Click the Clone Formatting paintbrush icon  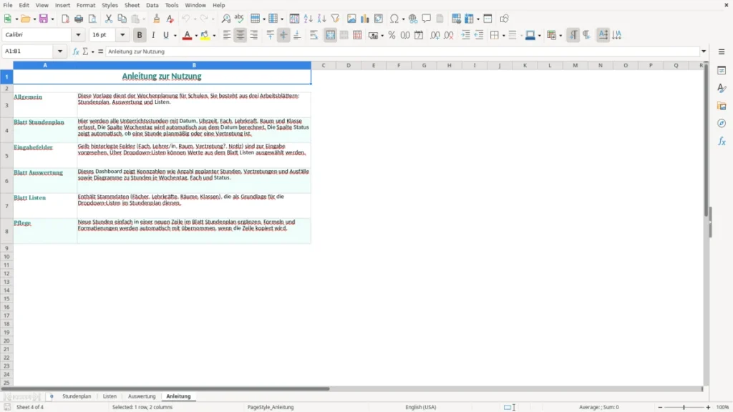pos(157,19)
